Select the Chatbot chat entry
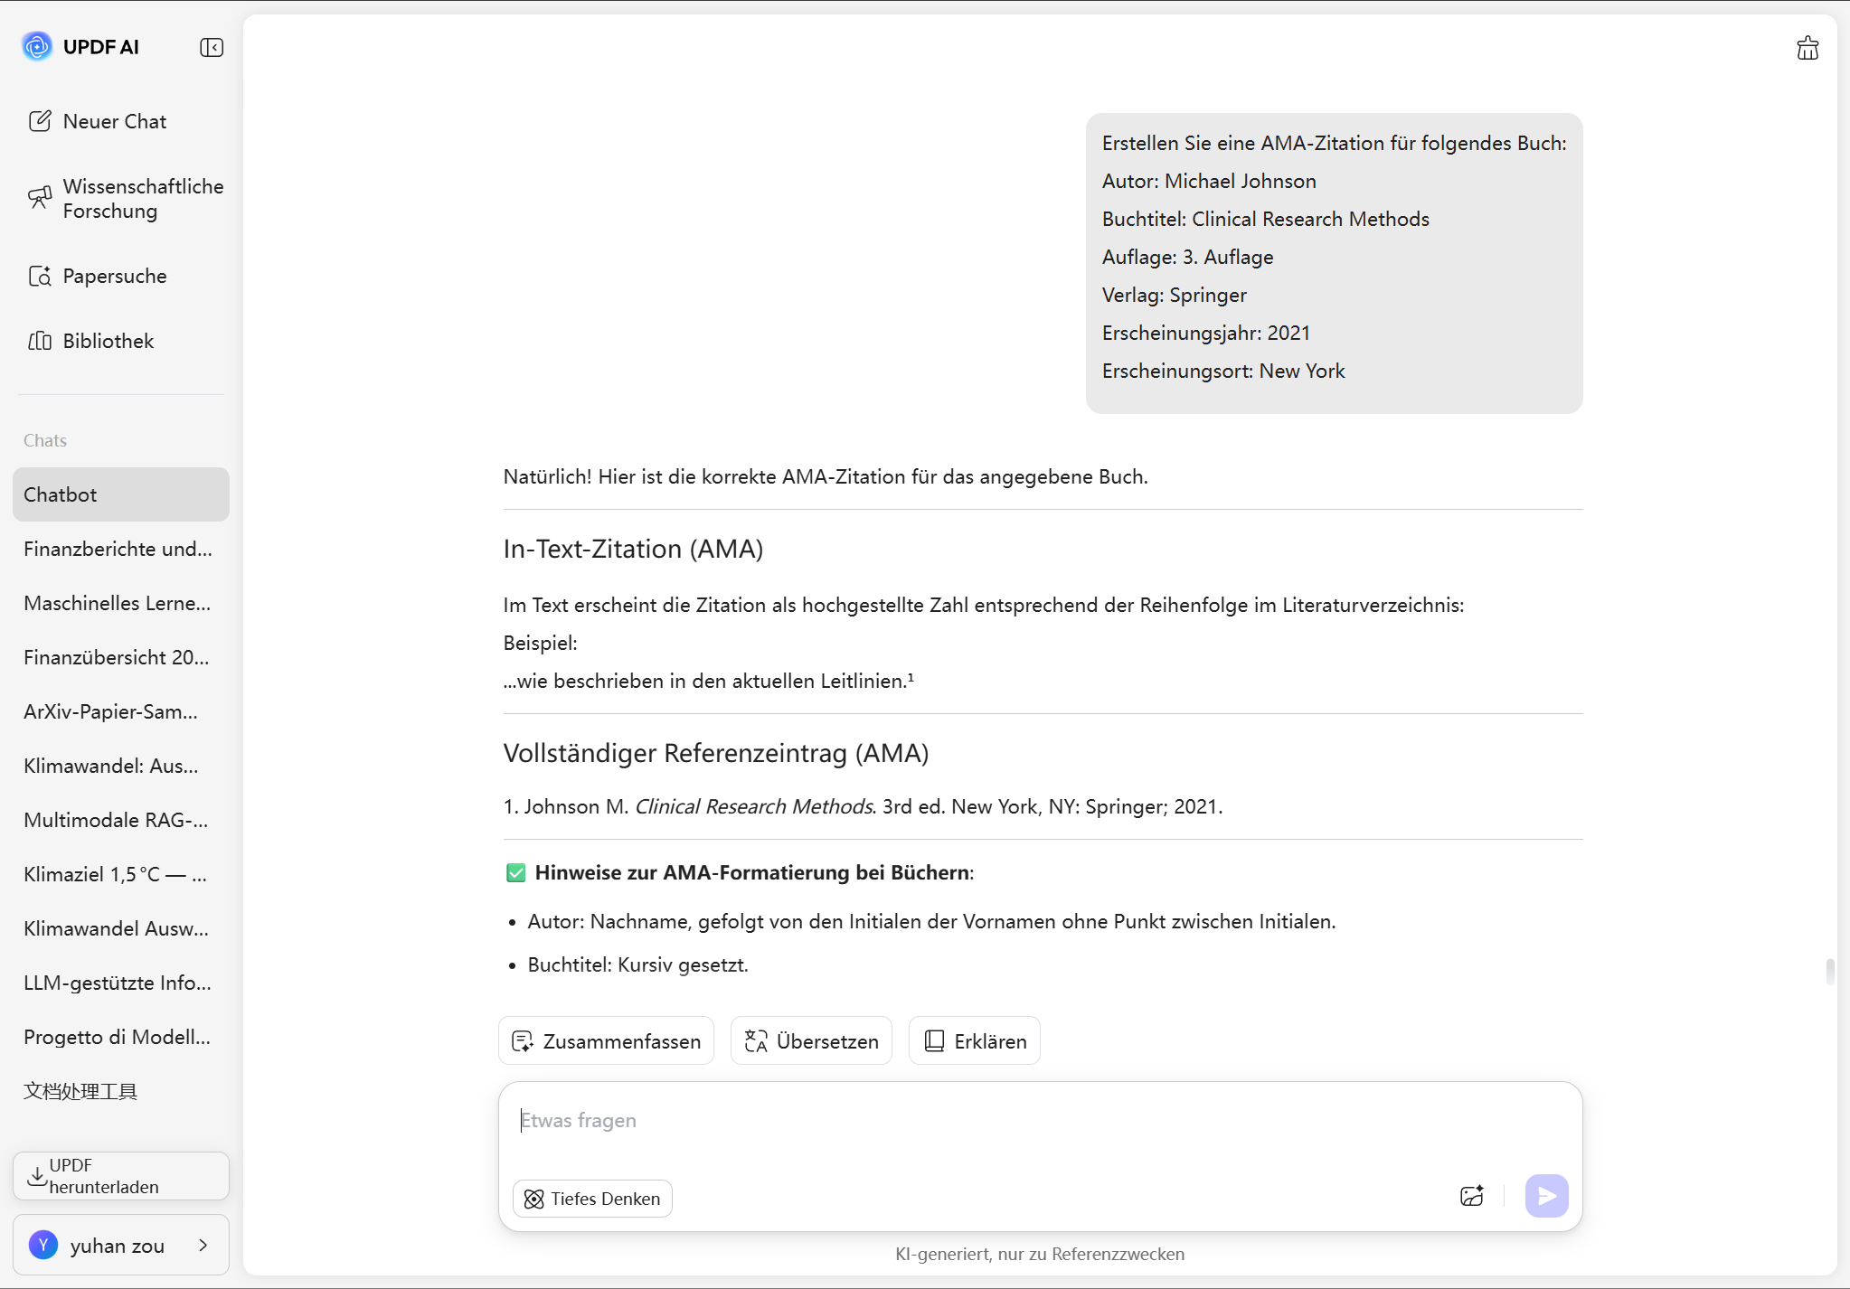Screen dimensions: 1850x1289 [x=121, y=494]
